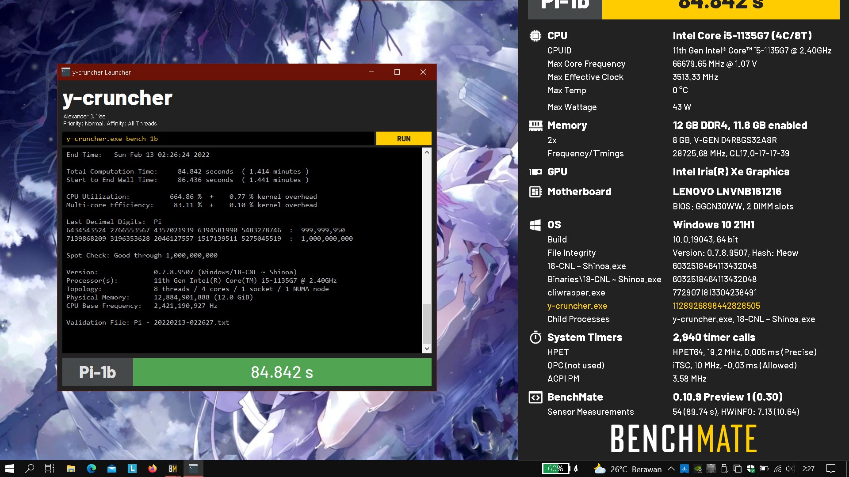849x477 pixels.
Task: Click the scroll-up arrow in the y-cruncher console
Action: pos(427,152)
